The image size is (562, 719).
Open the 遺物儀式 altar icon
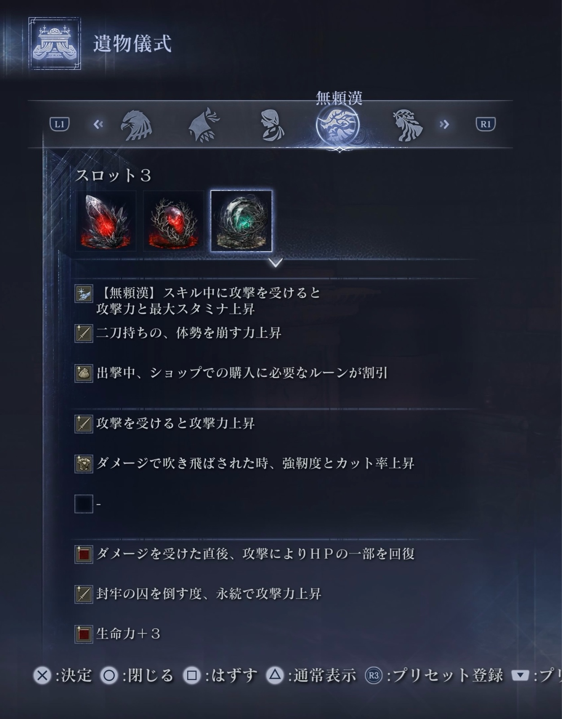55,44
